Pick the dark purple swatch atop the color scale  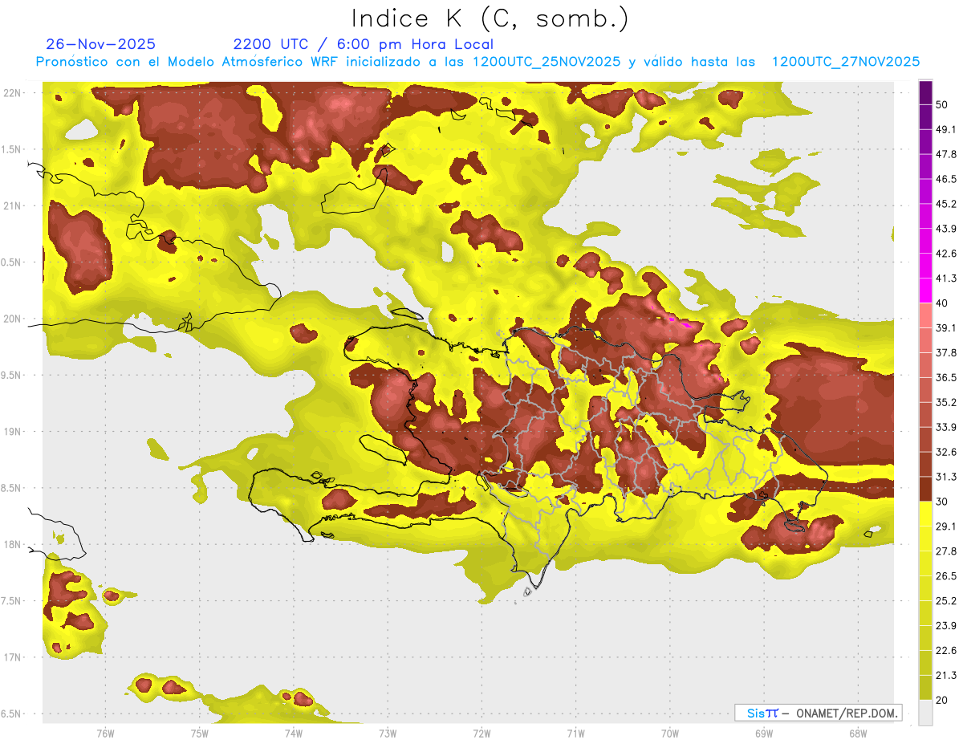coord(925,93)
